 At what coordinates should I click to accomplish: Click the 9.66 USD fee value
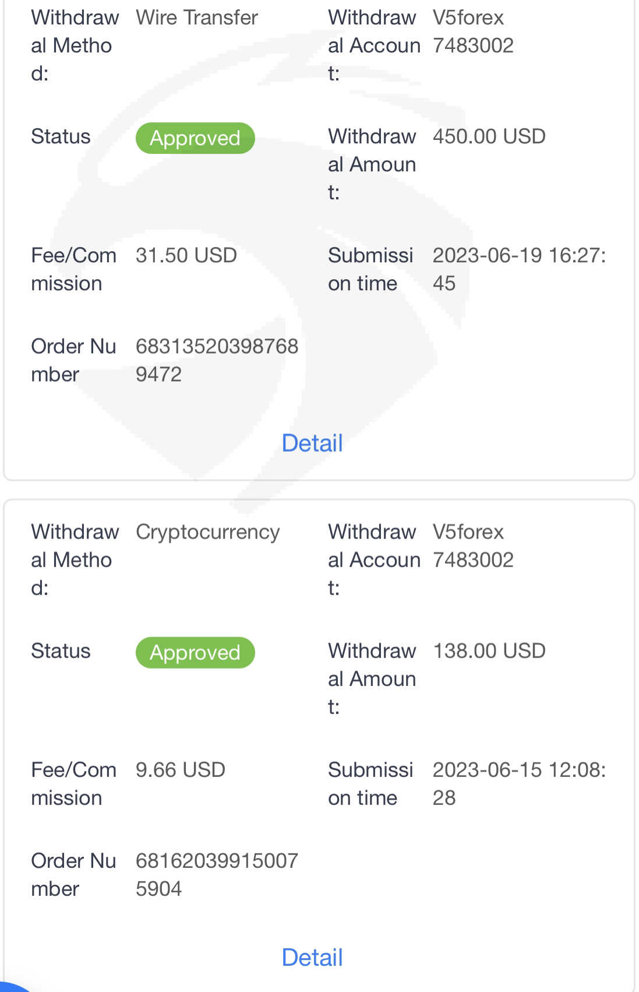tap(181, 770)
